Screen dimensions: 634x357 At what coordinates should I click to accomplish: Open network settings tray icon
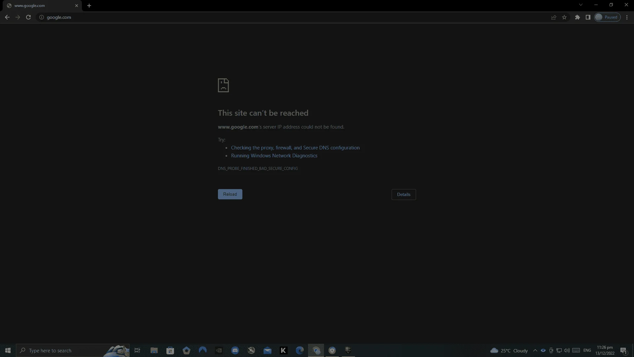coord(559,350)
